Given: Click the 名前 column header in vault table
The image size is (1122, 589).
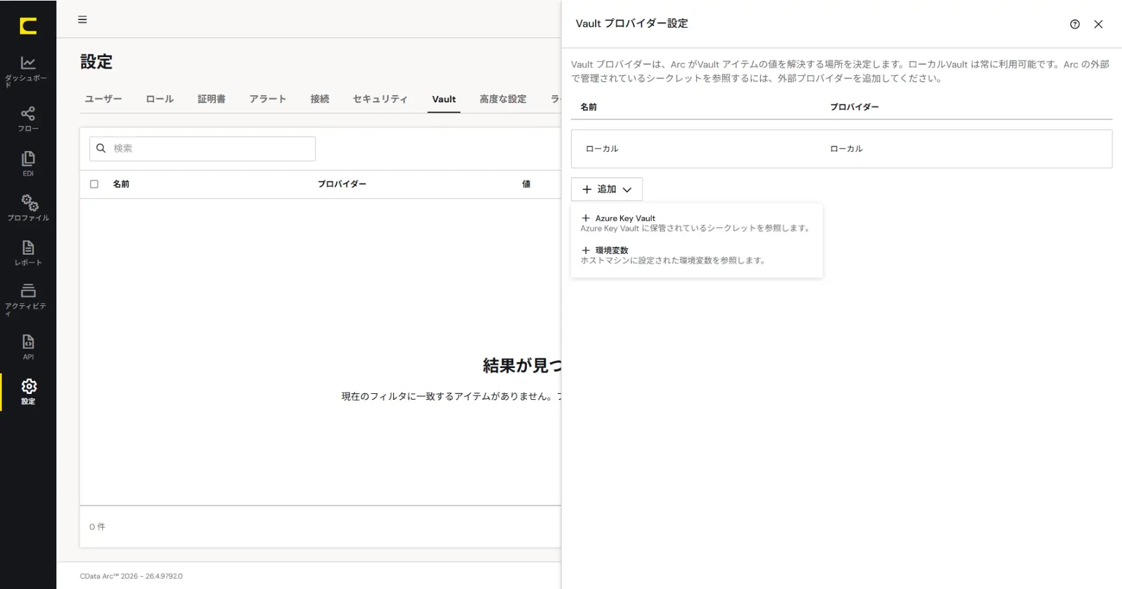Looking at the screenshot, I should pyautogui.click(x=121, y=184).
